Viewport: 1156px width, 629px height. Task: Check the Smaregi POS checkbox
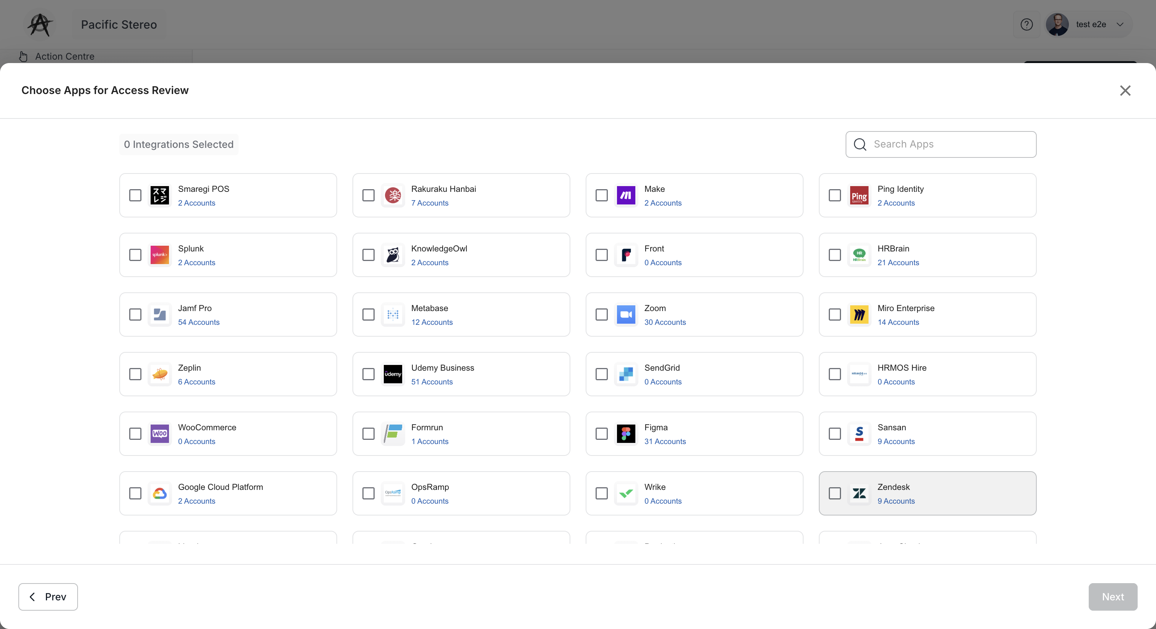tap(135, 195)
